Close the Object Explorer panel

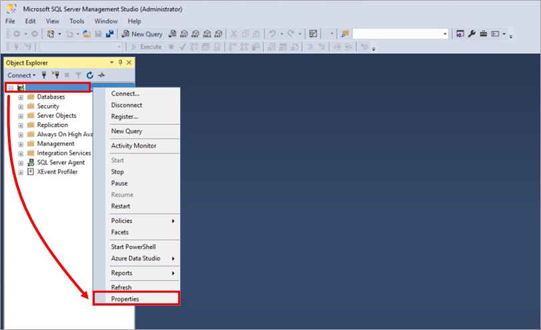tap(129, 63)
